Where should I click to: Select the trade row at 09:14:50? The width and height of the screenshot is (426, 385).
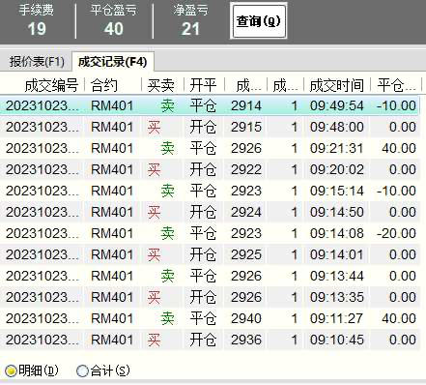click(x=210, y=212)
